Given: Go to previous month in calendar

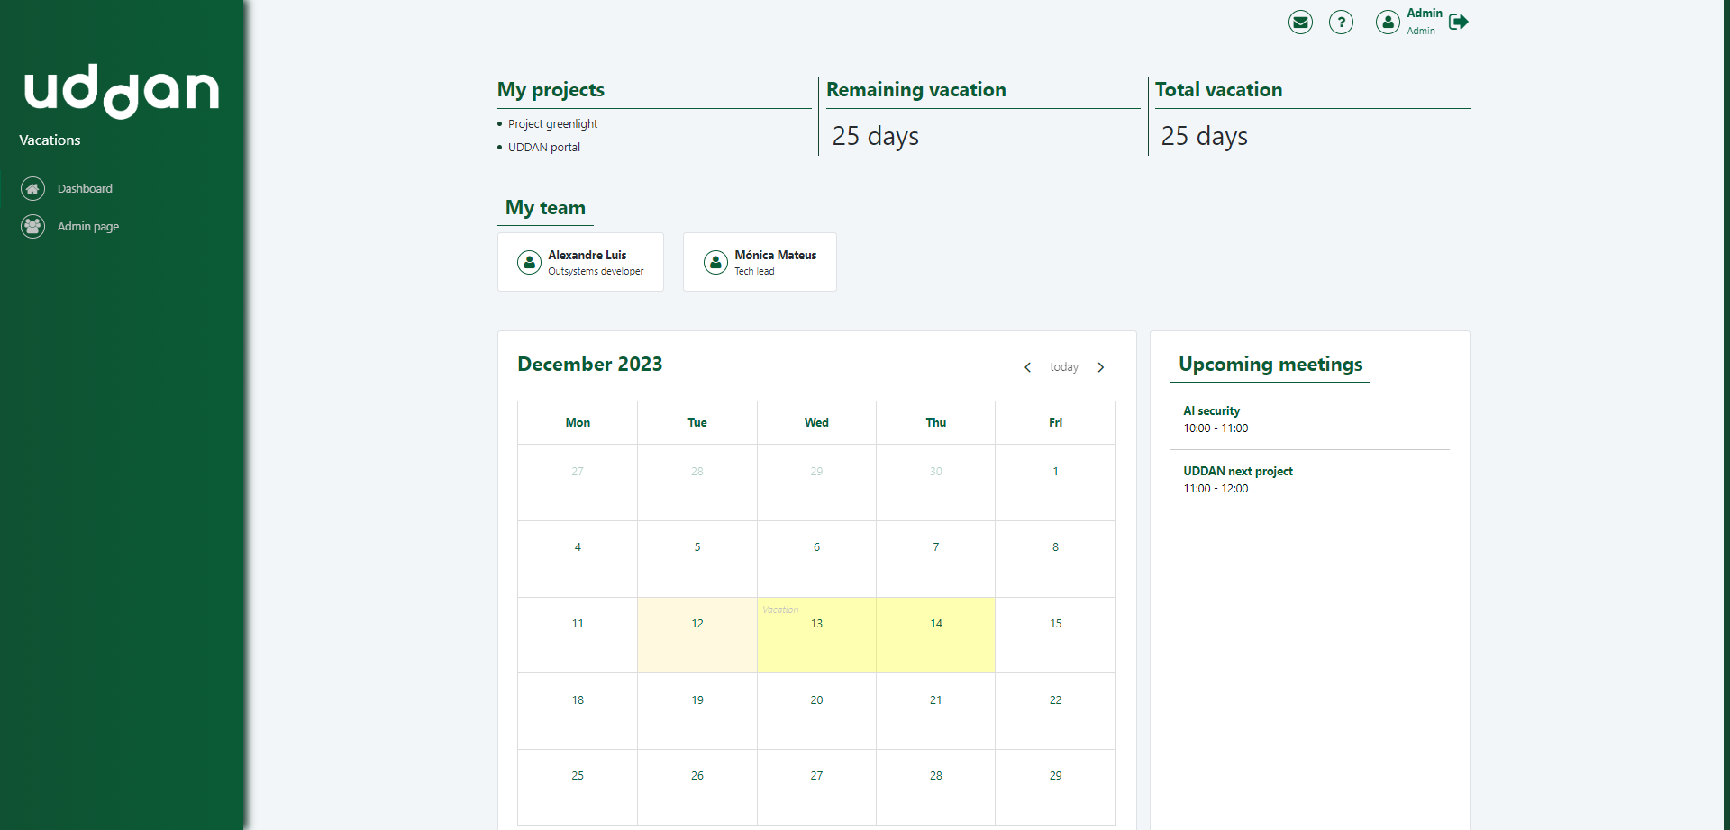Looking at the screenshot, I should click(1027, 367).
